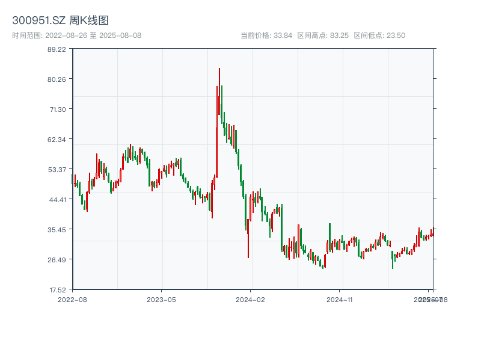481x361 pixels.
Task: Click the tallest candlestick at the price peak
Action: pos(219,90)
